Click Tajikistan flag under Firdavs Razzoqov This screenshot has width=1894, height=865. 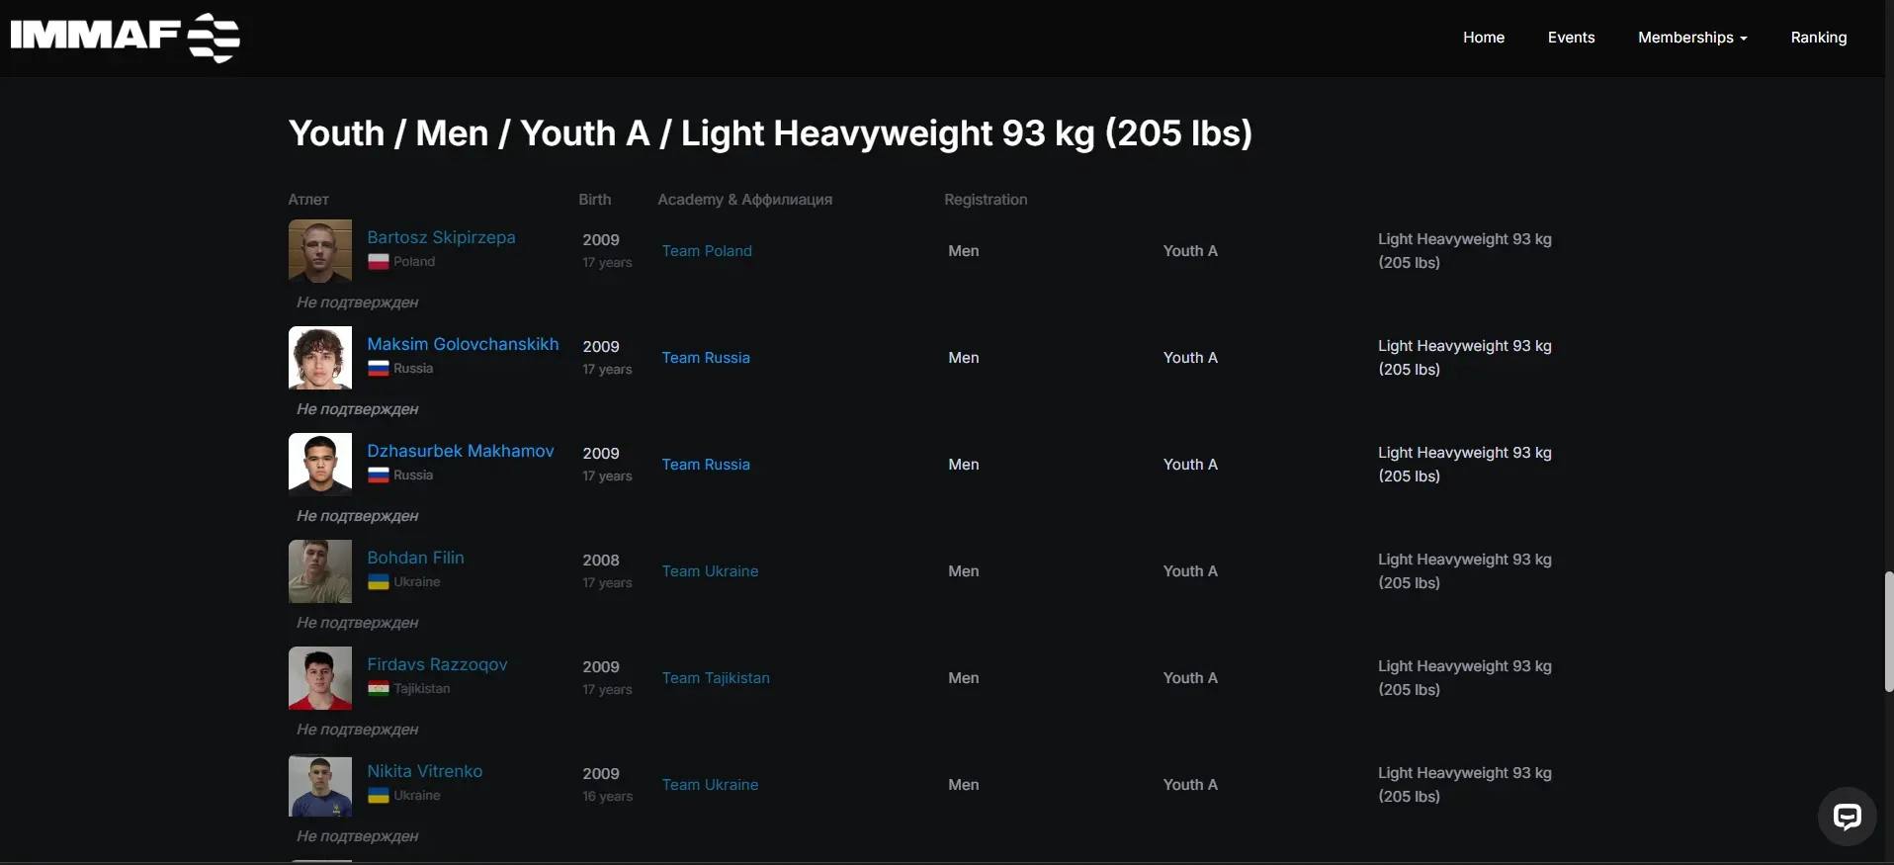point(379,689)
